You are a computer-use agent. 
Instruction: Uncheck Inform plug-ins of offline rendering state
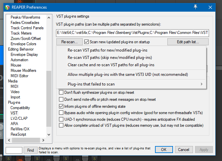point(61,106)
